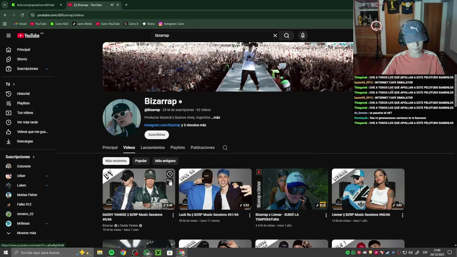Viewport: 457px width, 257px height.
Task: Switch to the Principal channel tab
Action: pos(110,147)
